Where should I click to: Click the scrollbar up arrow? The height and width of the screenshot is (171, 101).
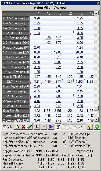click(x=96, y=13)
